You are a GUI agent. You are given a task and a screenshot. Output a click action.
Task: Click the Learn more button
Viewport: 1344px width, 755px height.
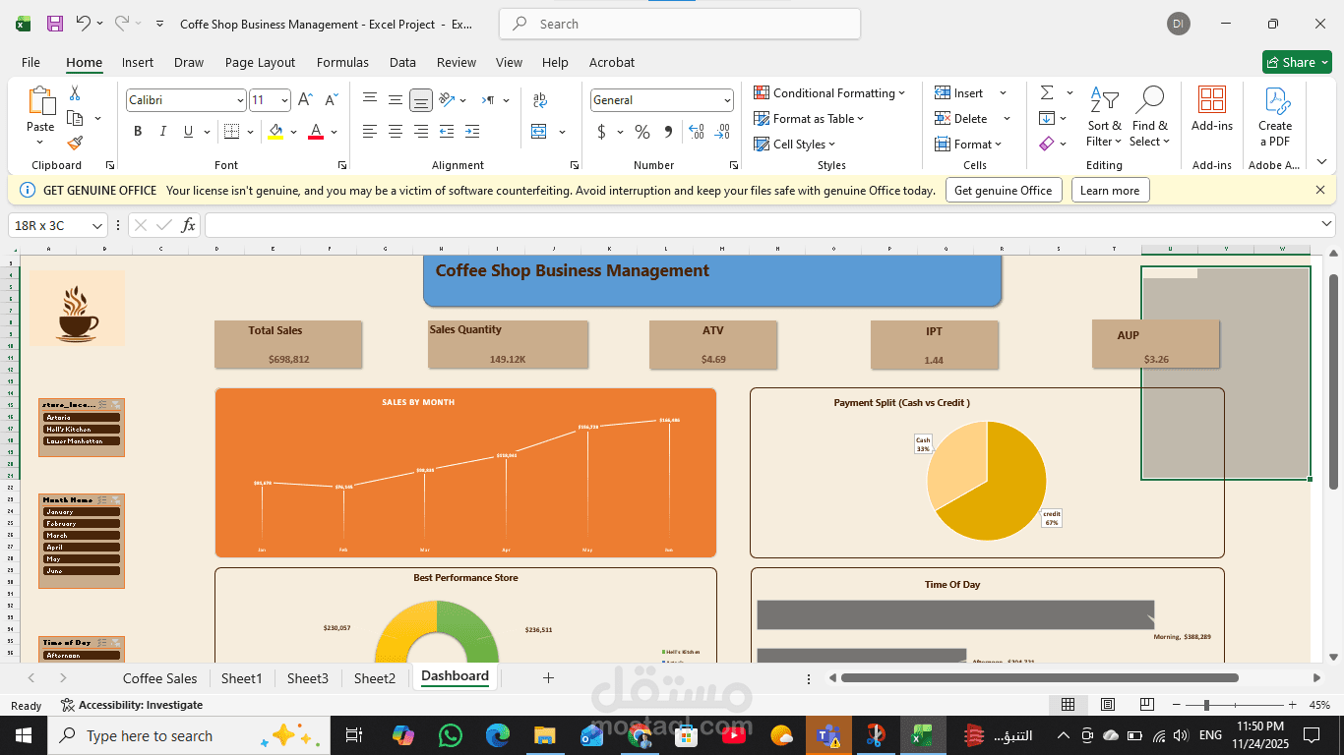pyautogui.click(x=1110, y=191)
